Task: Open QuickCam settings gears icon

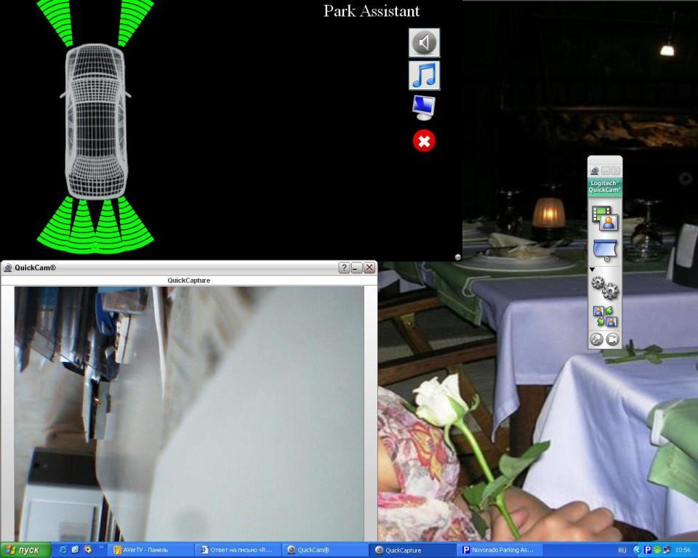Action: click(604, 288)
